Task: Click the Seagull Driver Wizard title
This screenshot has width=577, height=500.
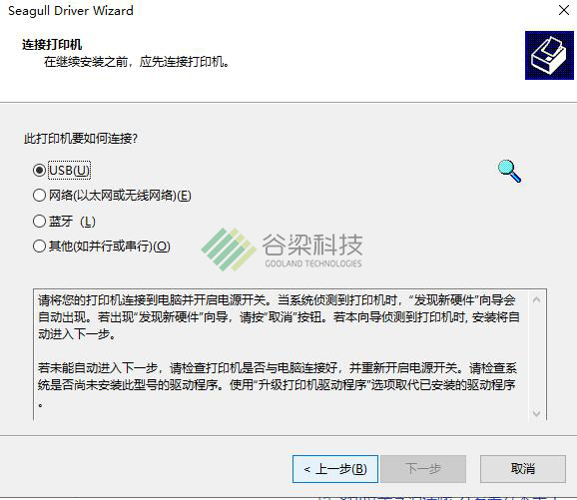Action: click(71, 11)
